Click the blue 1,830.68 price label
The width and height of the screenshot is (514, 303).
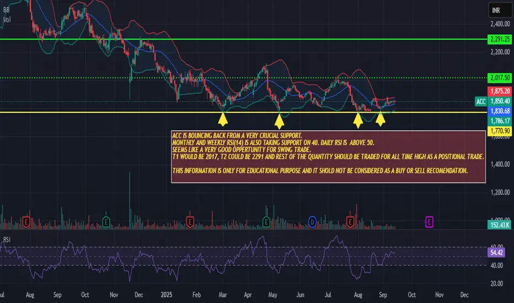coord(499,111)
